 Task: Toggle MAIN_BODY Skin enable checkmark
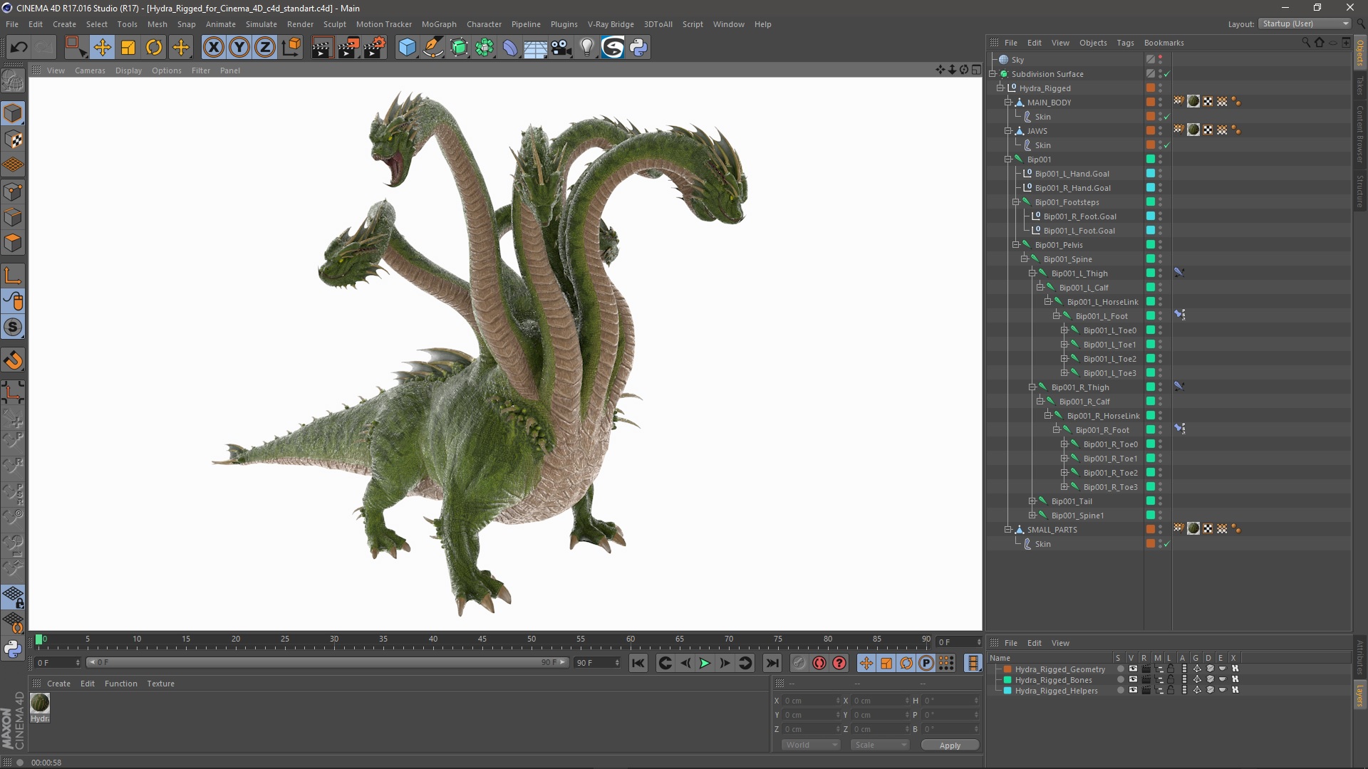[x=1167, y=117]
